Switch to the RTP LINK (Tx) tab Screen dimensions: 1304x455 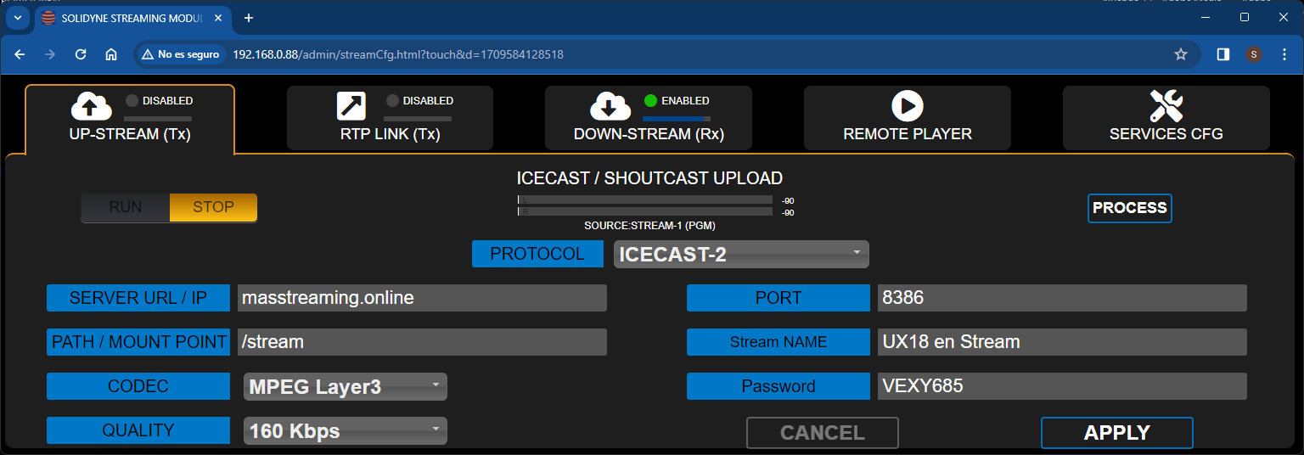pos(390,118)
